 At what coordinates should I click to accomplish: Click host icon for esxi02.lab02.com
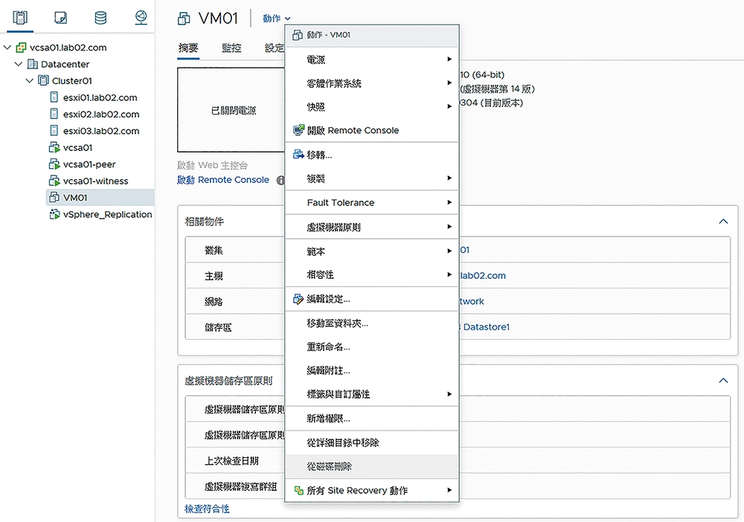coord(54,114)
